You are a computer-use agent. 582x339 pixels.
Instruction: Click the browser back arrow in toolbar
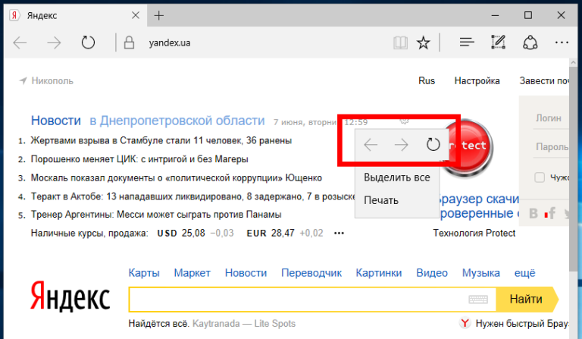pos(20,43)
